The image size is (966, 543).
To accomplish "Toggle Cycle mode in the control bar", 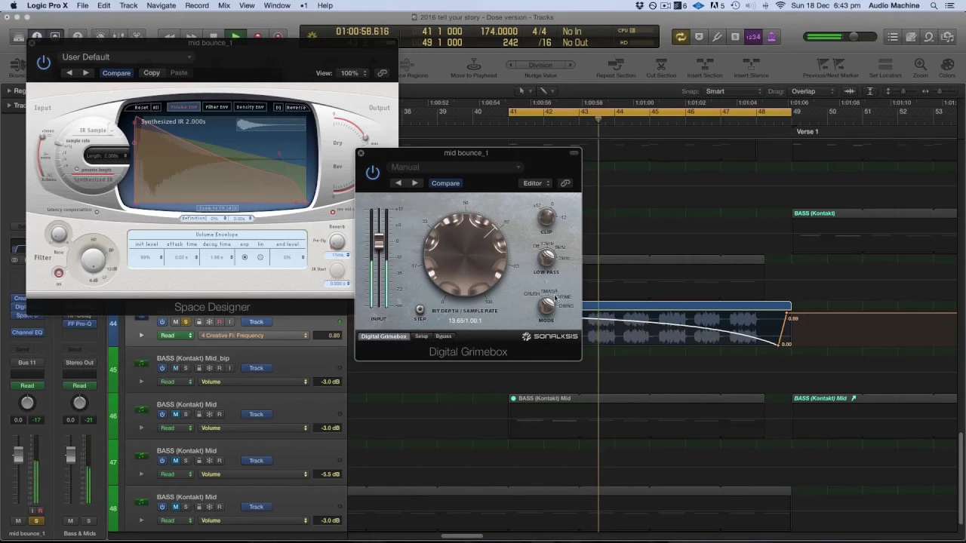I will [681, 37].
